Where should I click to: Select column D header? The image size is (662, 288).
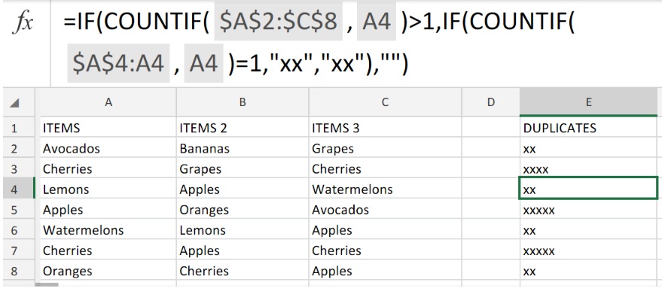click(x=490, y=102)
